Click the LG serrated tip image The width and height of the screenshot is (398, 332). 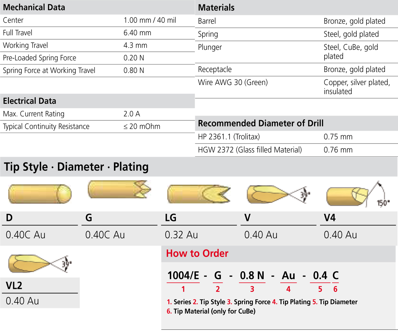(199, 194)
